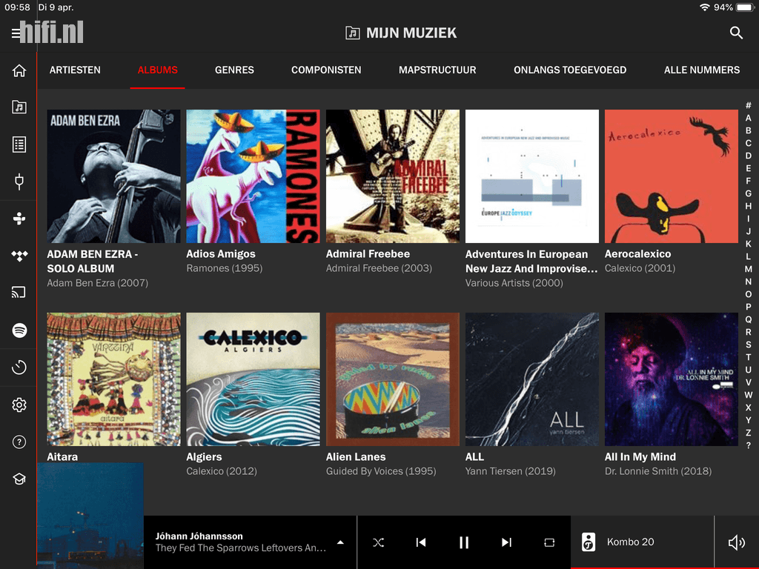This screenshot has height=569, width=759.
Task: Open the MAPSTRUCTUUR tab
Action: point(437,70)
